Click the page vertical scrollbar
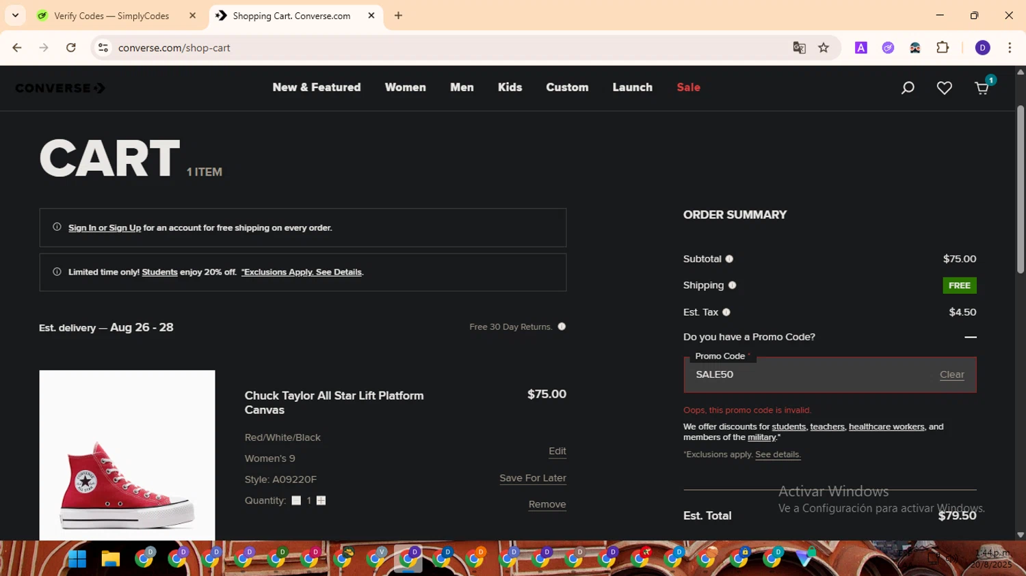1026x576 pixels. point(1021,189)
